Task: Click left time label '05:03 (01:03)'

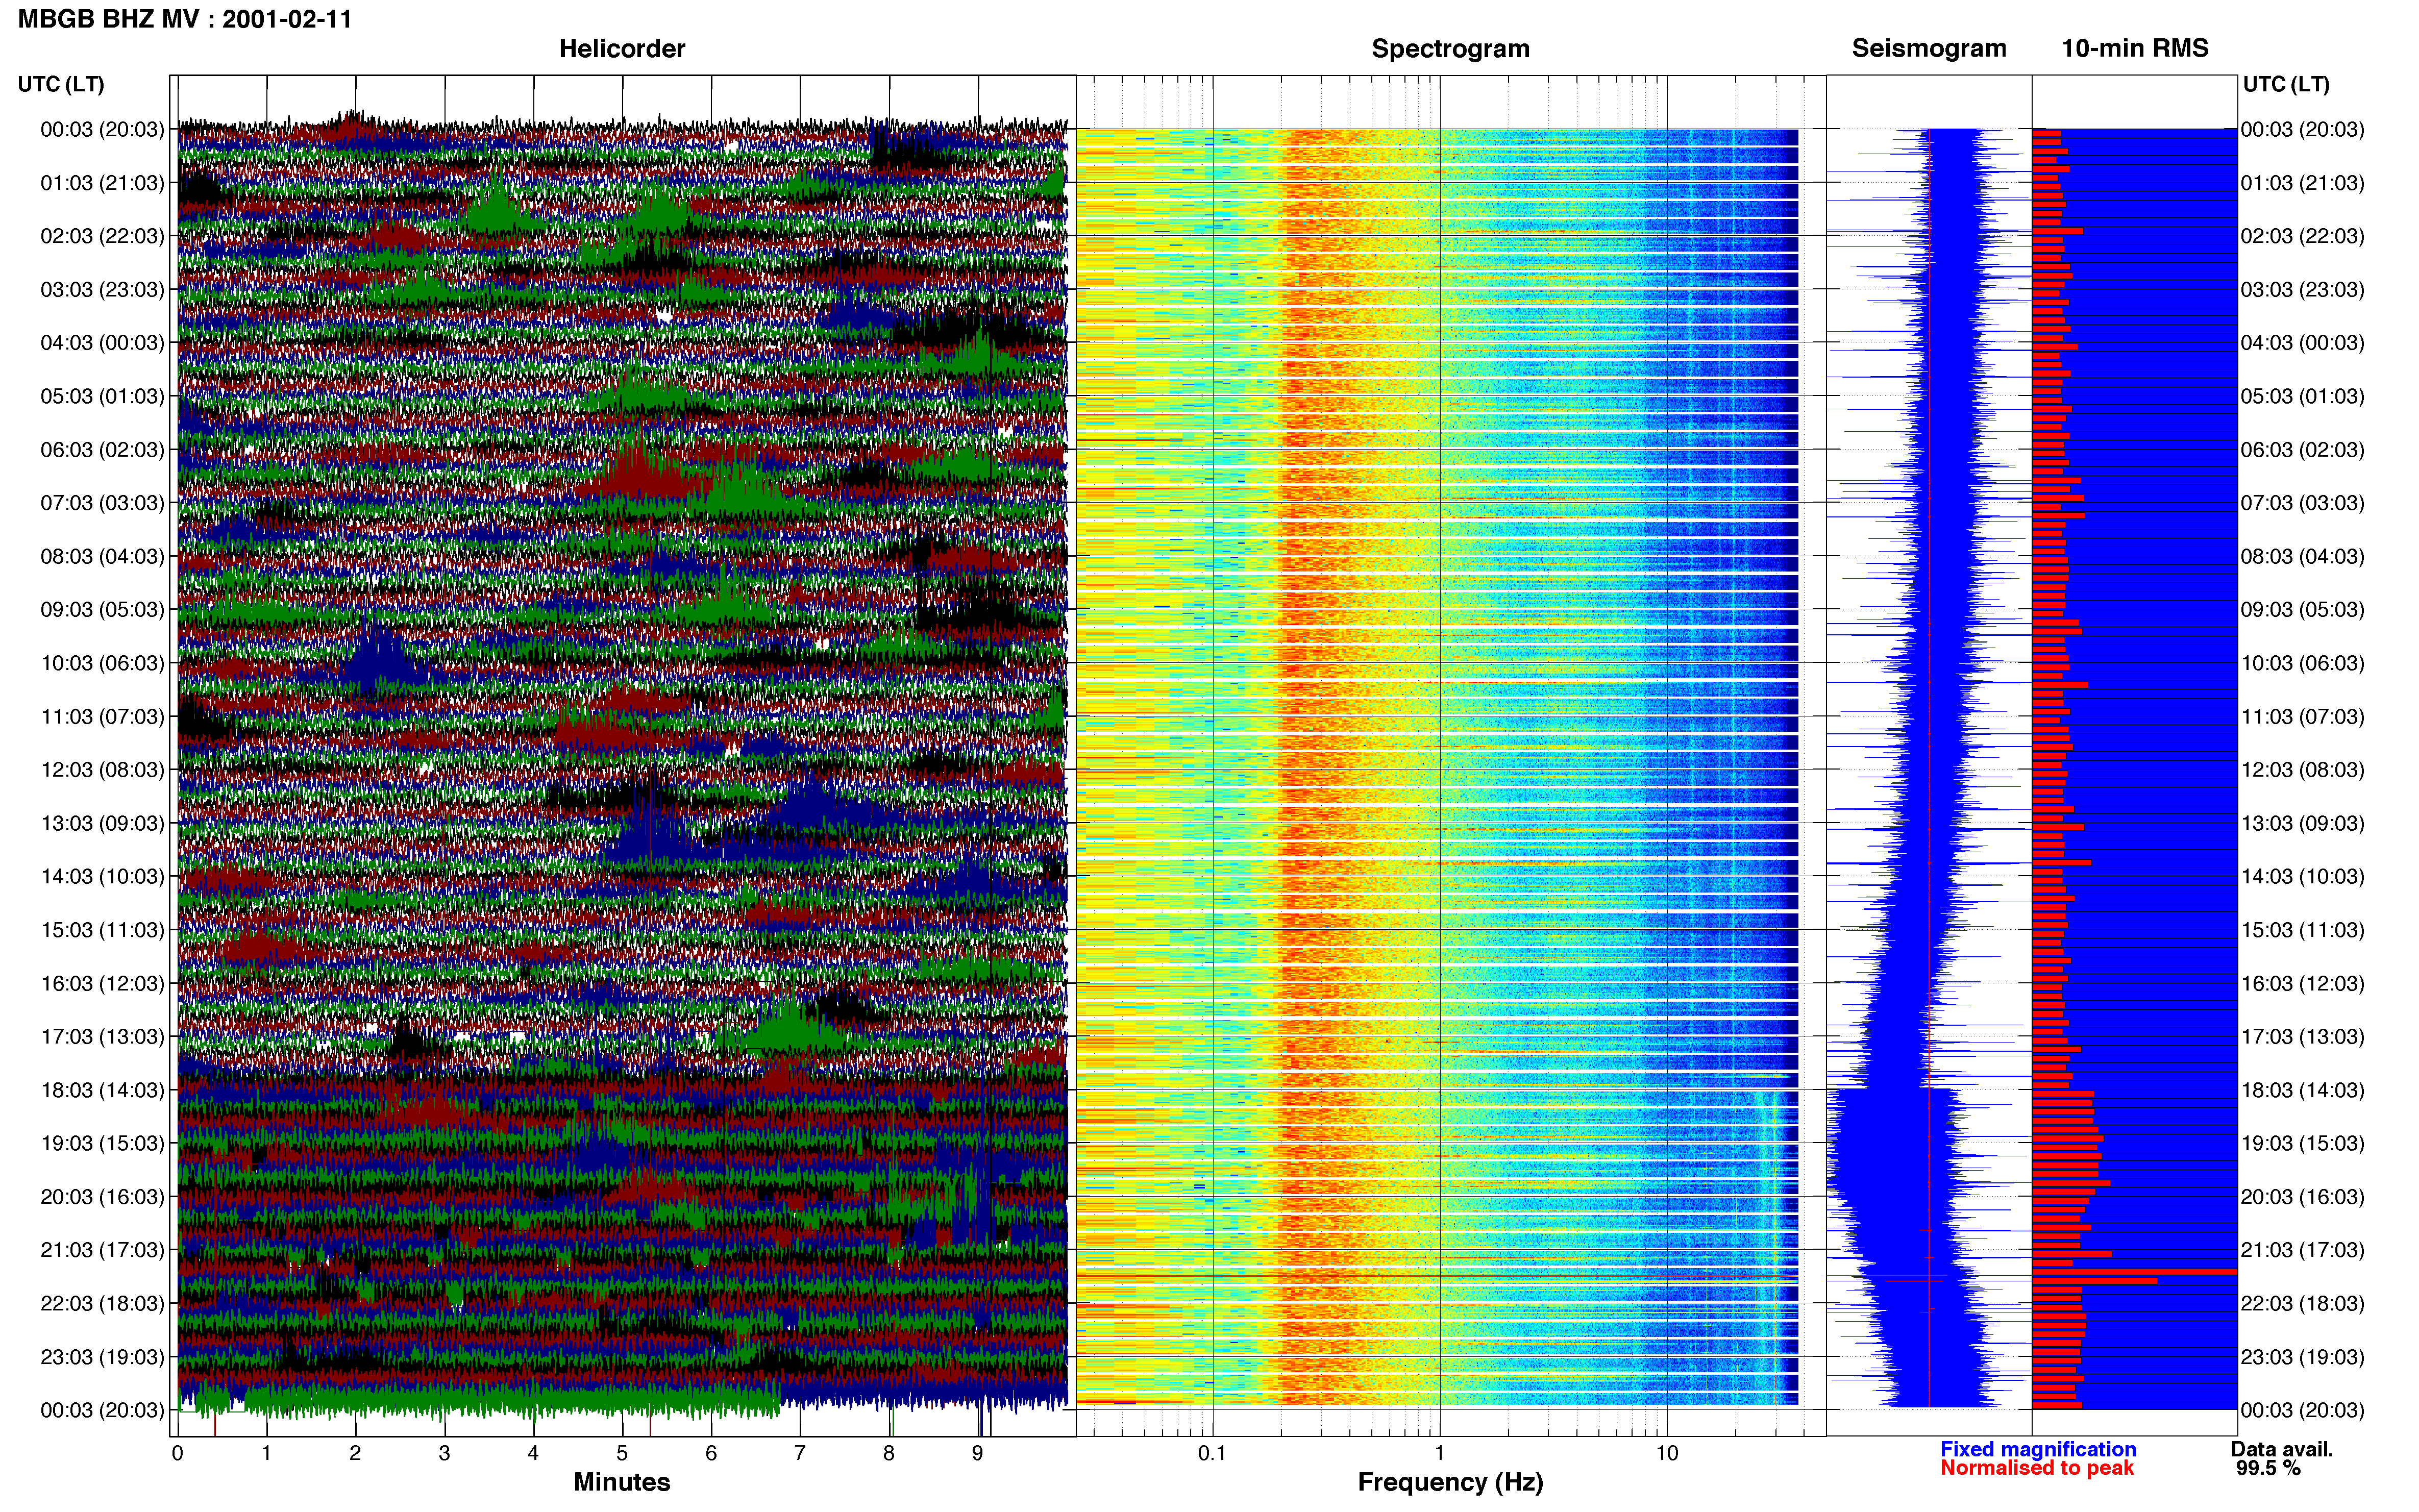Action: click(102, 396)
